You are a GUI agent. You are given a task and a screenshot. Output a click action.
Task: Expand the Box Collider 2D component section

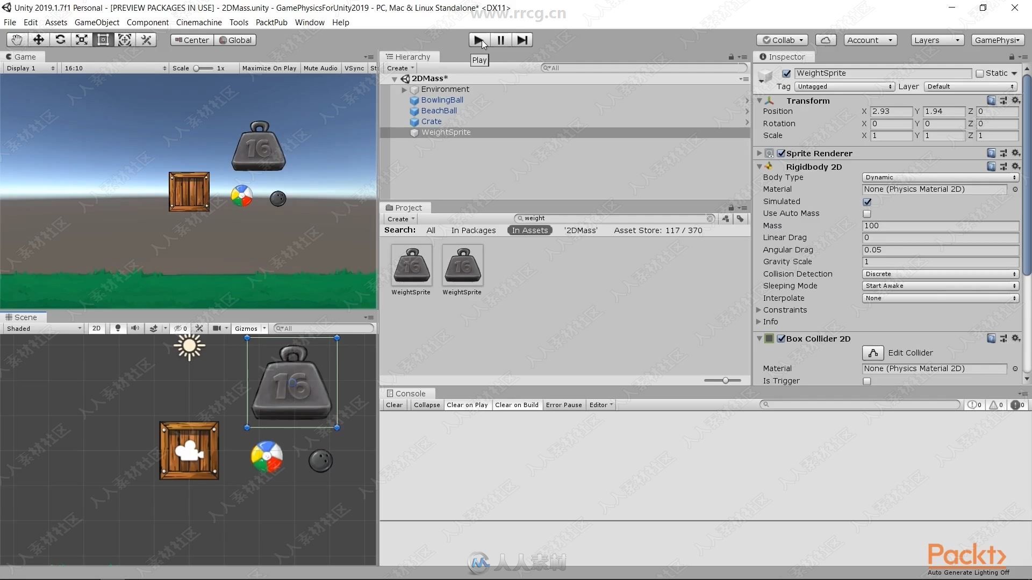coord(759,338)
